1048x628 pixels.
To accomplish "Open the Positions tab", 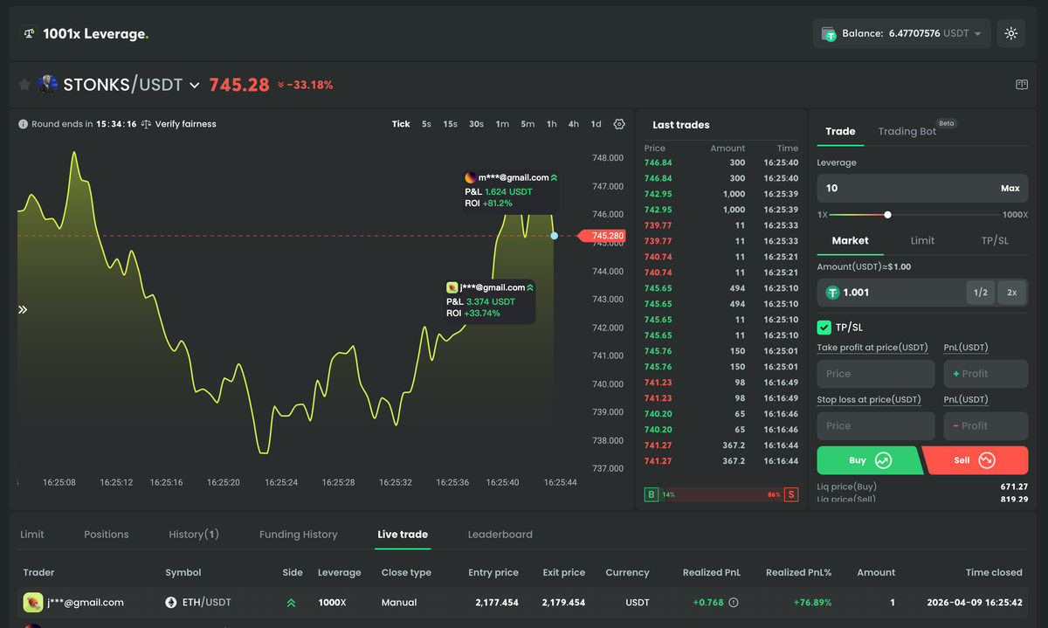I will [x=107, y=535].
